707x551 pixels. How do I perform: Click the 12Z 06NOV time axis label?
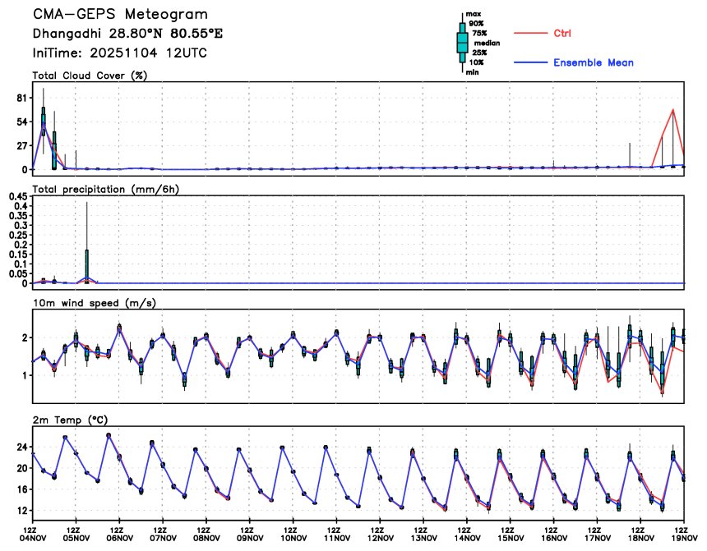pos(119,535)
